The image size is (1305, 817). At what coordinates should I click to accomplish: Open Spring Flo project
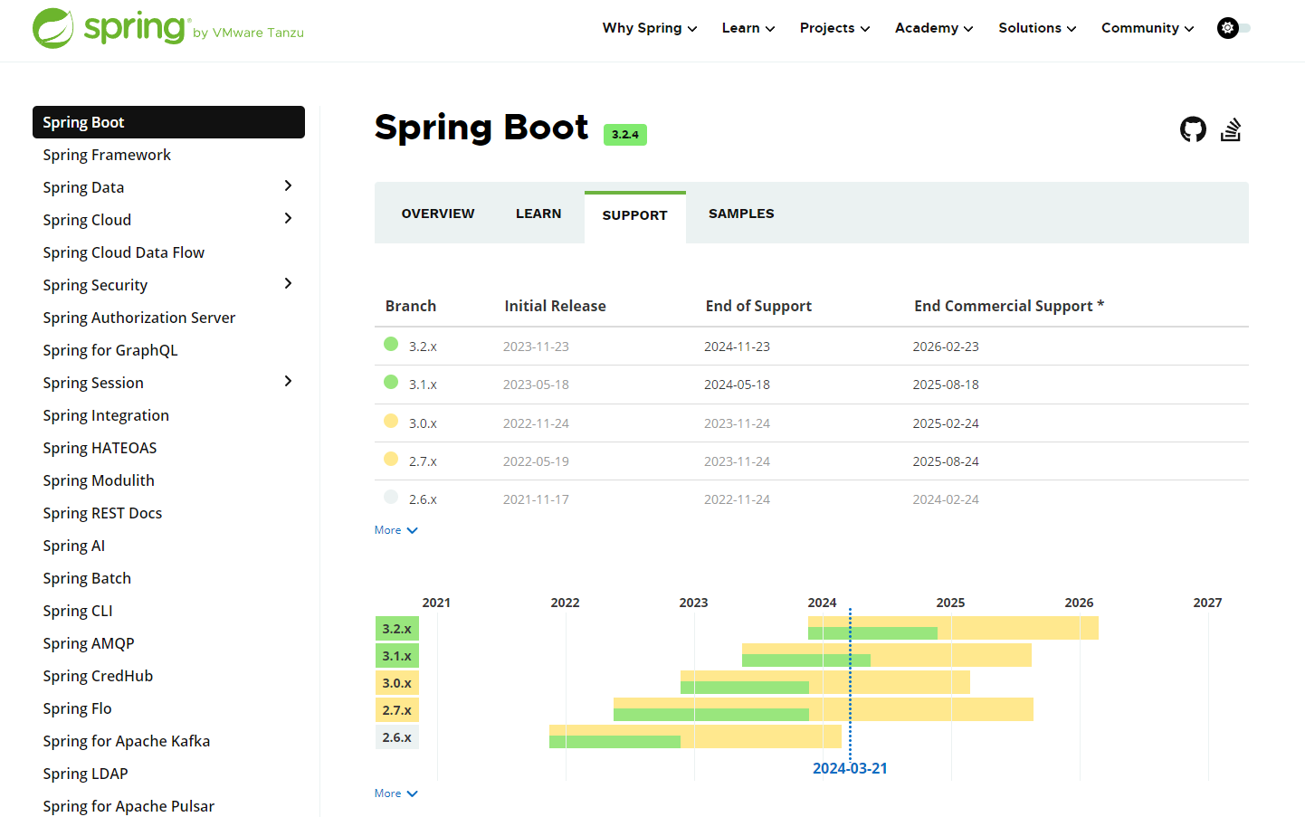point(78,708)
